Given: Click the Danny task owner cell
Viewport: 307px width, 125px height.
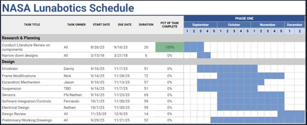Looking at the screenshot, I should coord(69,69).
